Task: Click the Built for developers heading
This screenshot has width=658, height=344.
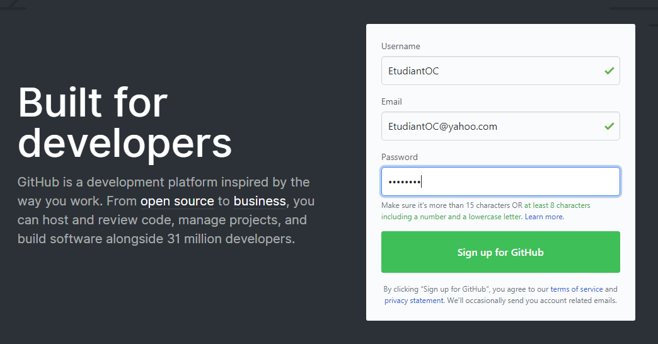Action: click(x=125, y=122)
